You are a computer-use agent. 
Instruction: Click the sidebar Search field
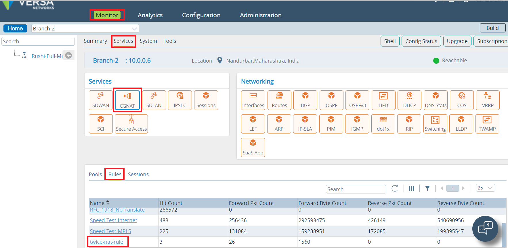click(x=38, y=41)
